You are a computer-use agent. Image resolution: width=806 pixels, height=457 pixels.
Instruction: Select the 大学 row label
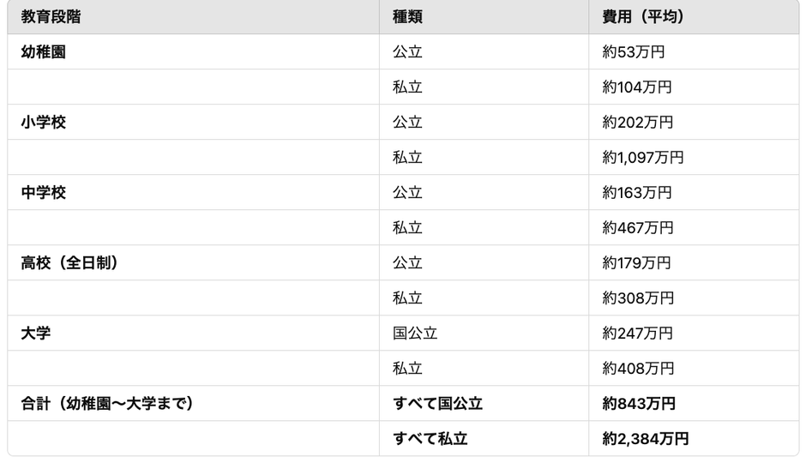click(x=36, y=334)
